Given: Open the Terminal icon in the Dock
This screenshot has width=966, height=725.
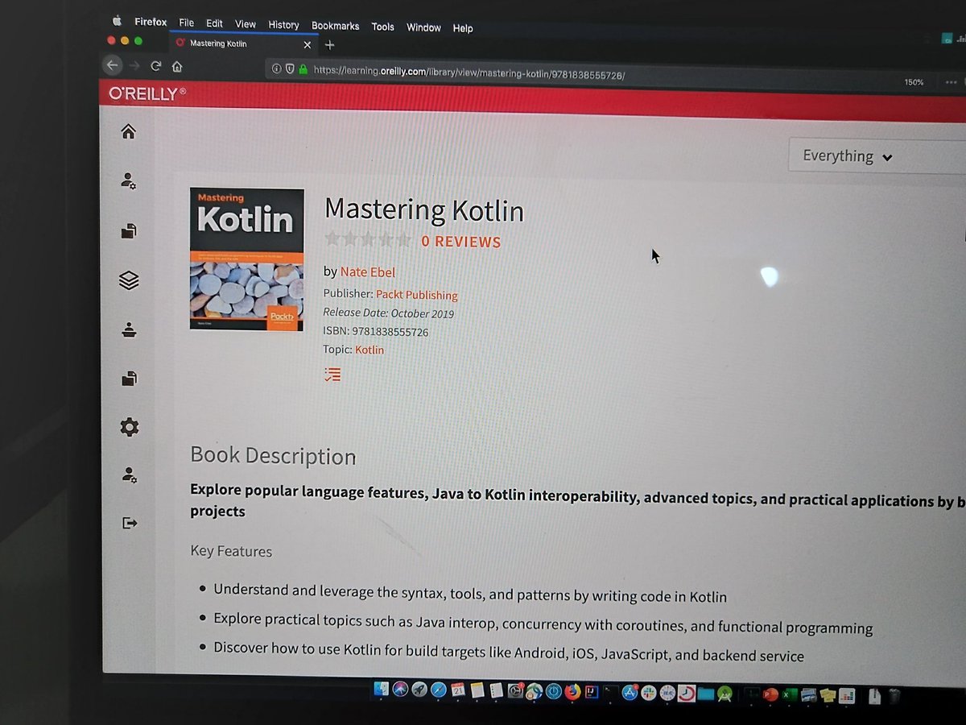Looking at the screenshot, I should click(610, 691).
